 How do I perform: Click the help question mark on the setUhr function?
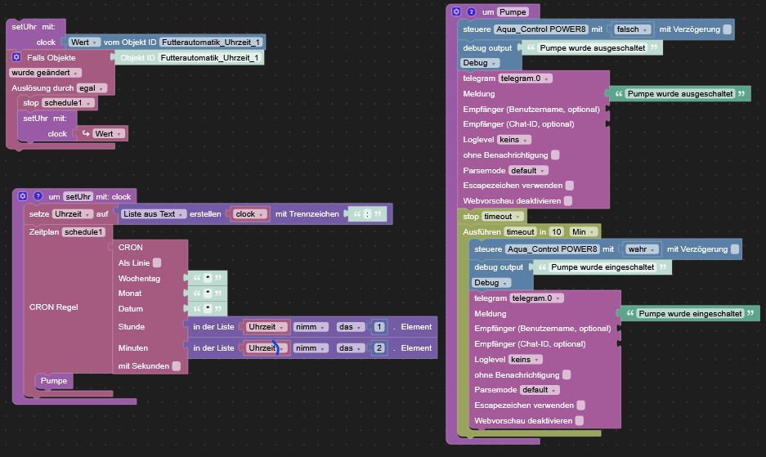coord(35,196)
